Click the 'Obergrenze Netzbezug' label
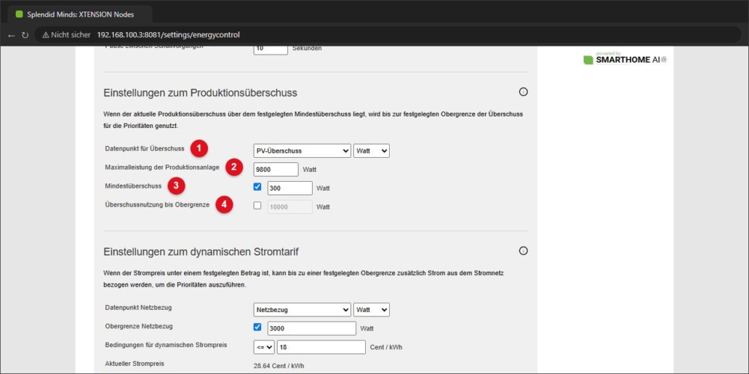 tap(139, 327)
